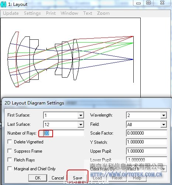Screen dimensions: 172x185
Task: Toggle the Suppress Frame checkbox
Action: tap(10, 151)
